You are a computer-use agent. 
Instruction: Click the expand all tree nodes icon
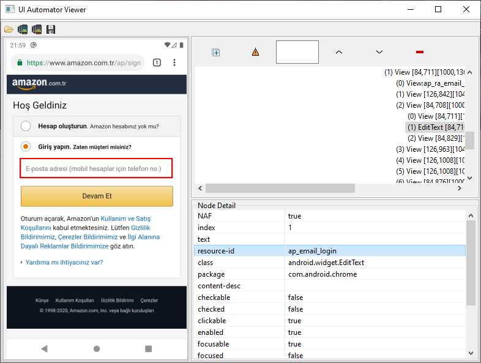(215, 53)
